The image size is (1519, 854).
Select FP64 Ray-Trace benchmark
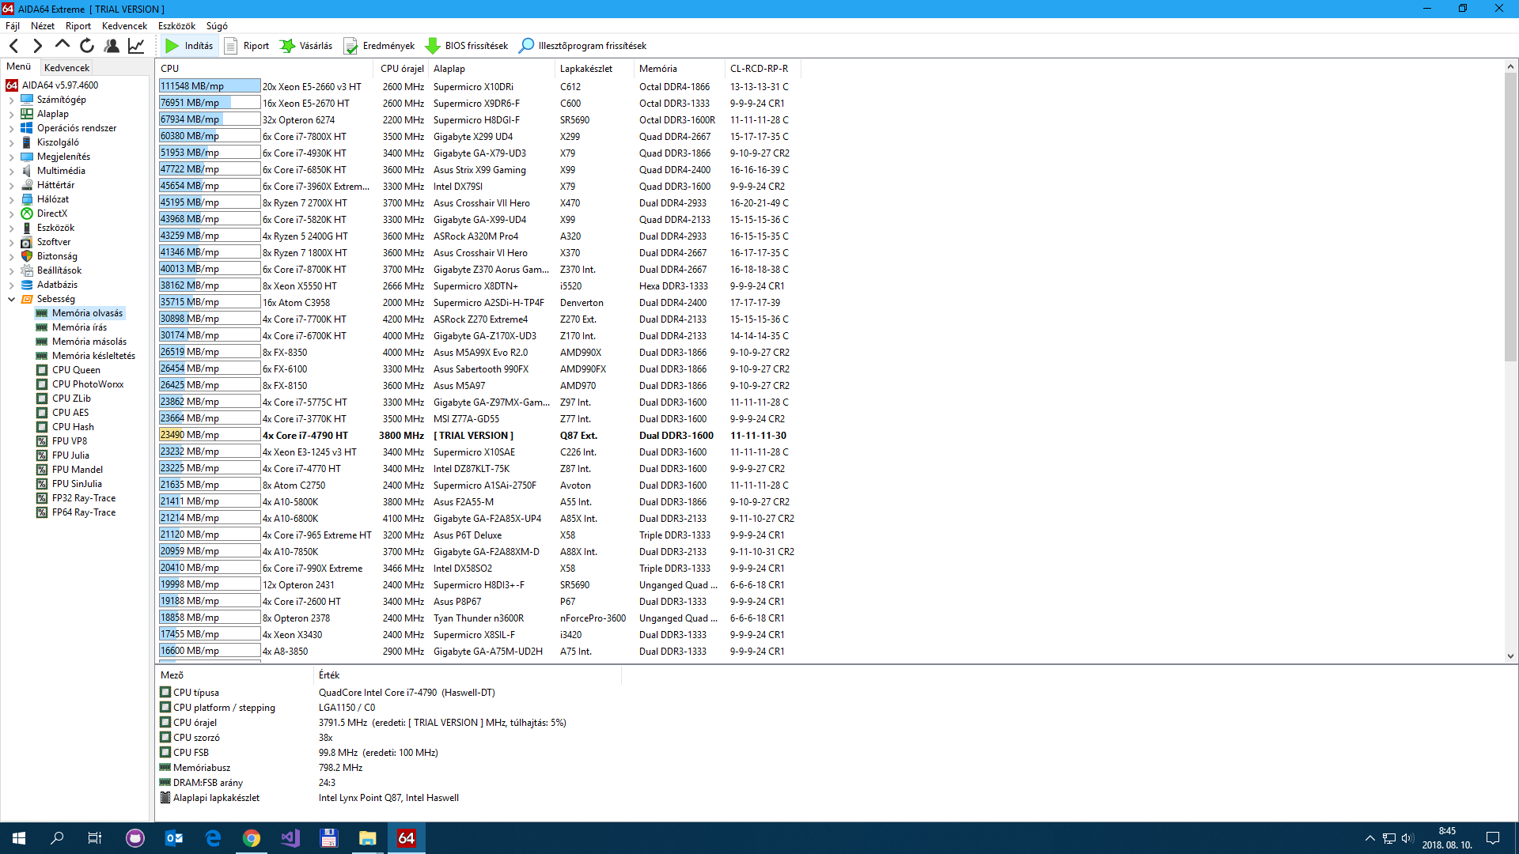[x=84, y=512]
